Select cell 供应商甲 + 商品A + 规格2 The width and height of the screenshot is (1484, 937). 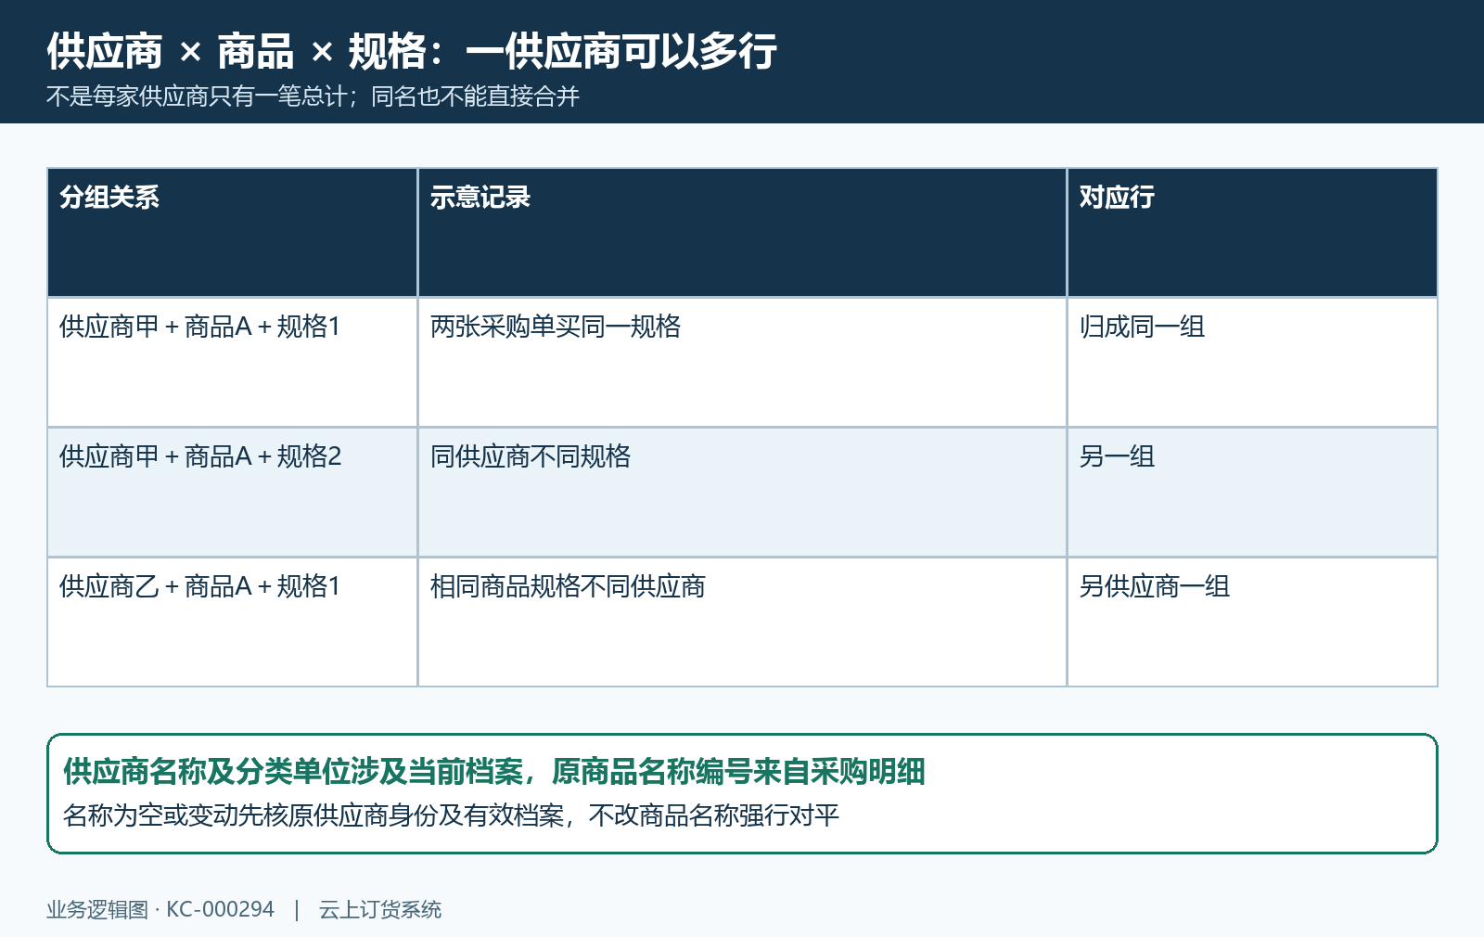[x=233, y=493]
